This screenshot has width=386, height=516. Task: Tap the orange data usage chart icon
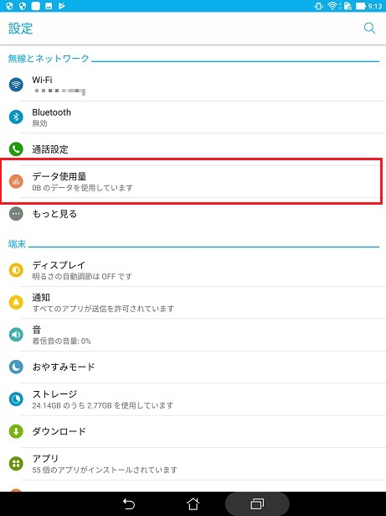(16, 181)
